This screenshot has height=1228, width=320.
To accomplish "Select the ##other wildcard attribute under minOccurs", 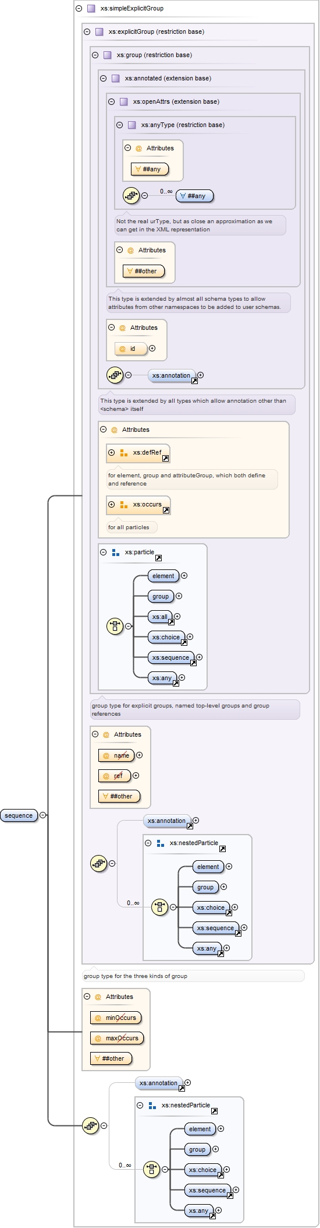I will [111, 1058].
